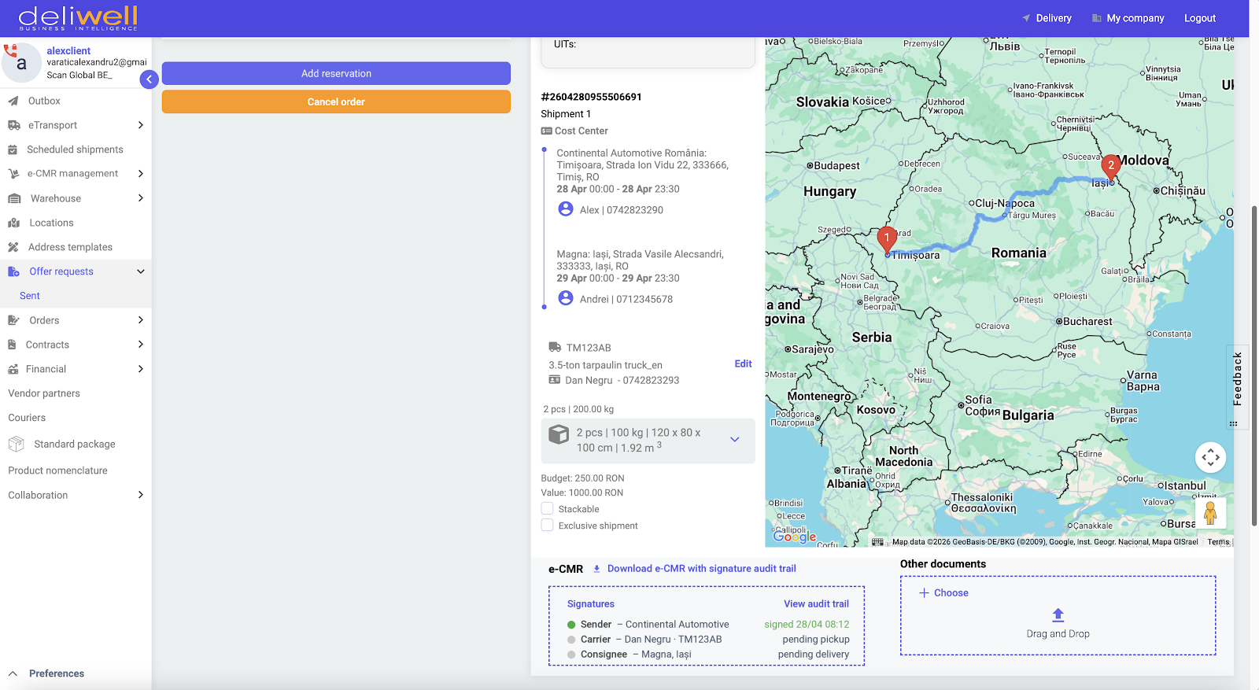The image size is (1259, 690).
Task: Collapse sidebar with round arrow button
Action: tap(150, 79)
